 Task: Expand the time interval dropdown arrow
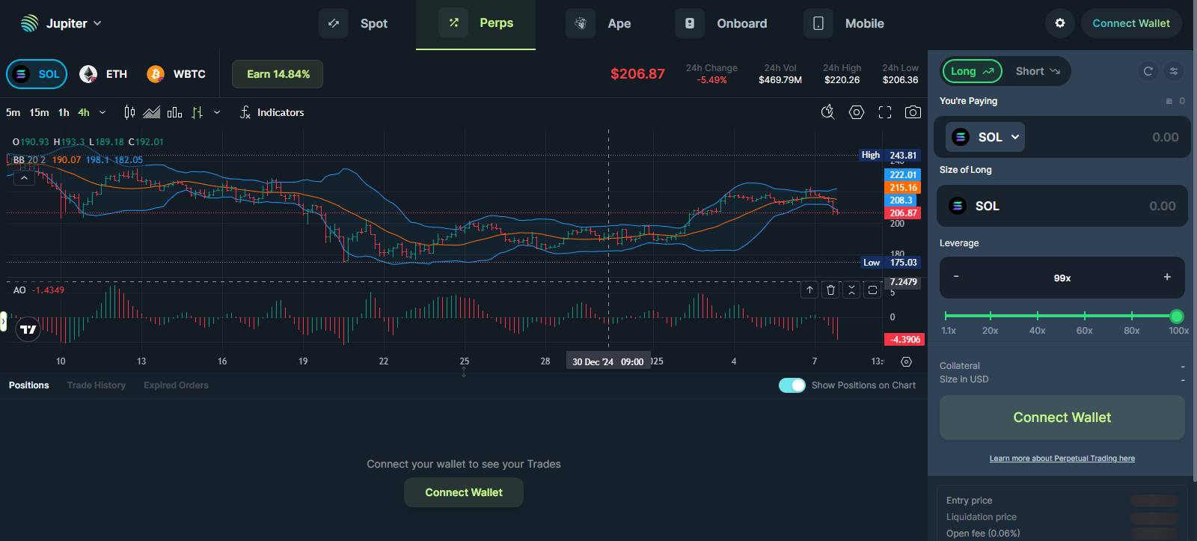coord(102,112)
